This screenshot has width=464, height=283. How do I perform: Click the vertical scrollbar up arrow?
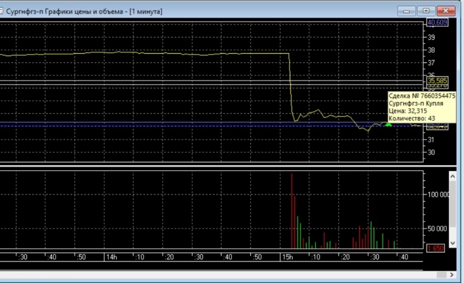[453, 176]
